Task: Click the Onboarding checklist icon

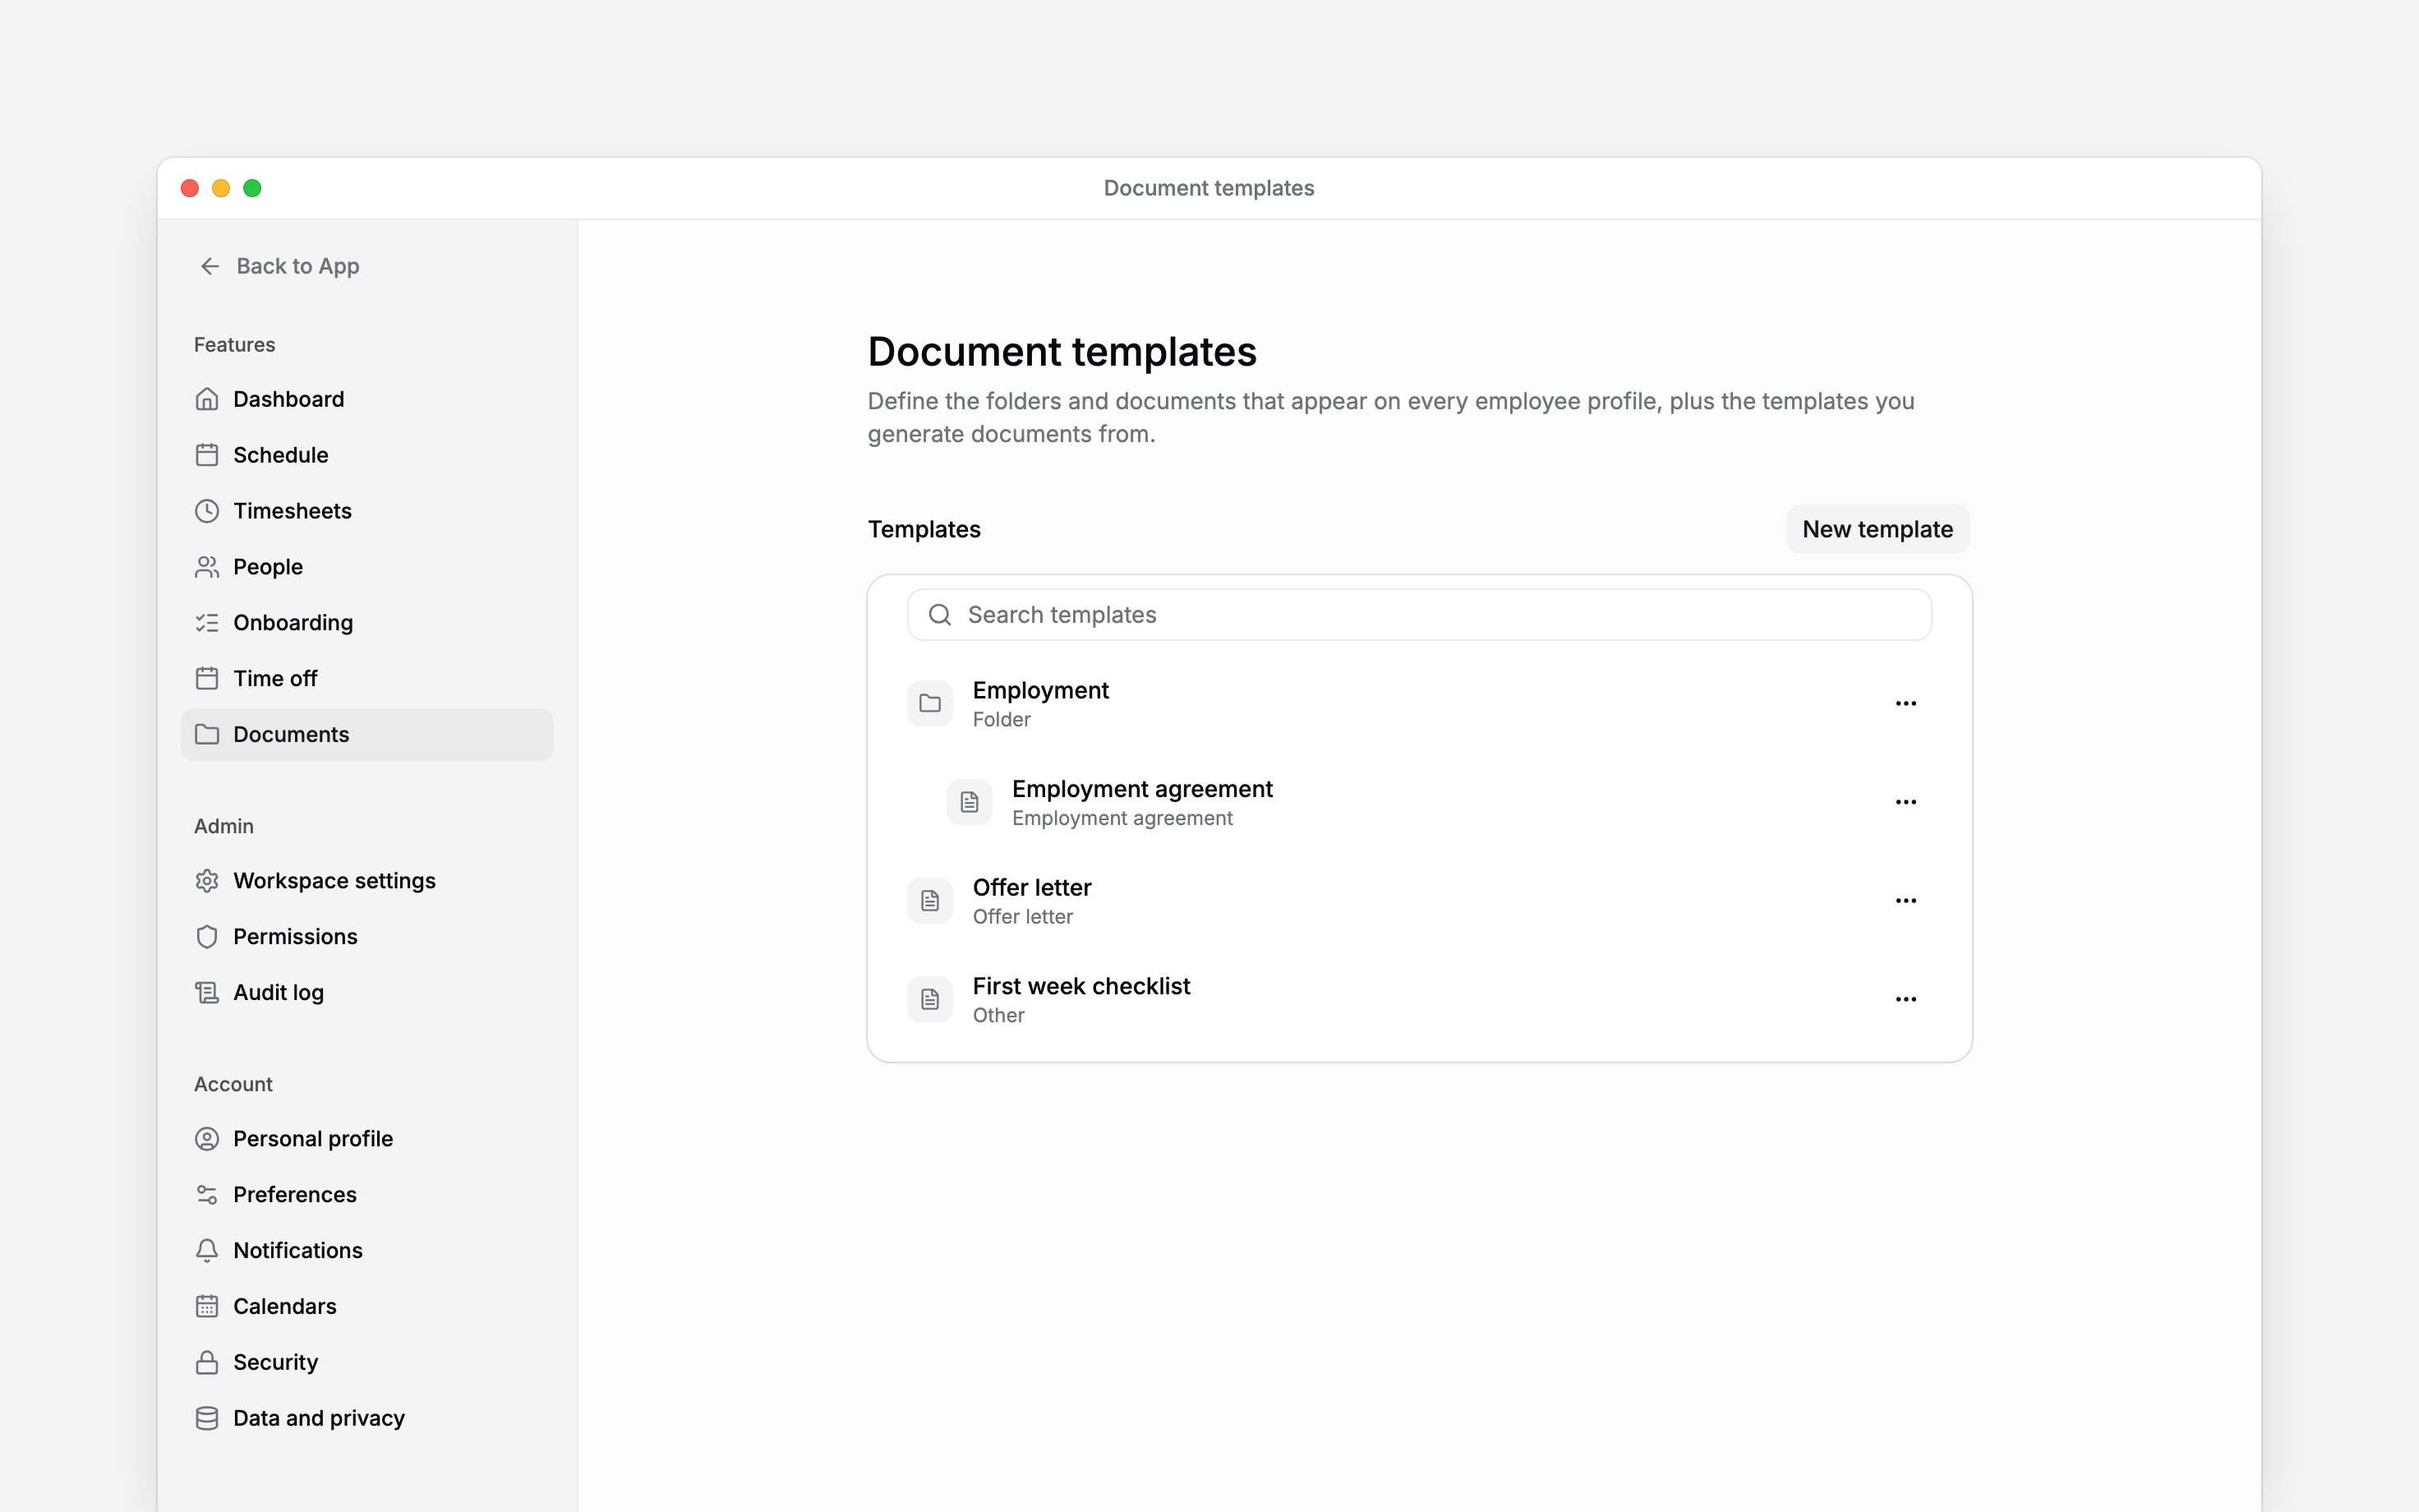Action: [207, 623]
